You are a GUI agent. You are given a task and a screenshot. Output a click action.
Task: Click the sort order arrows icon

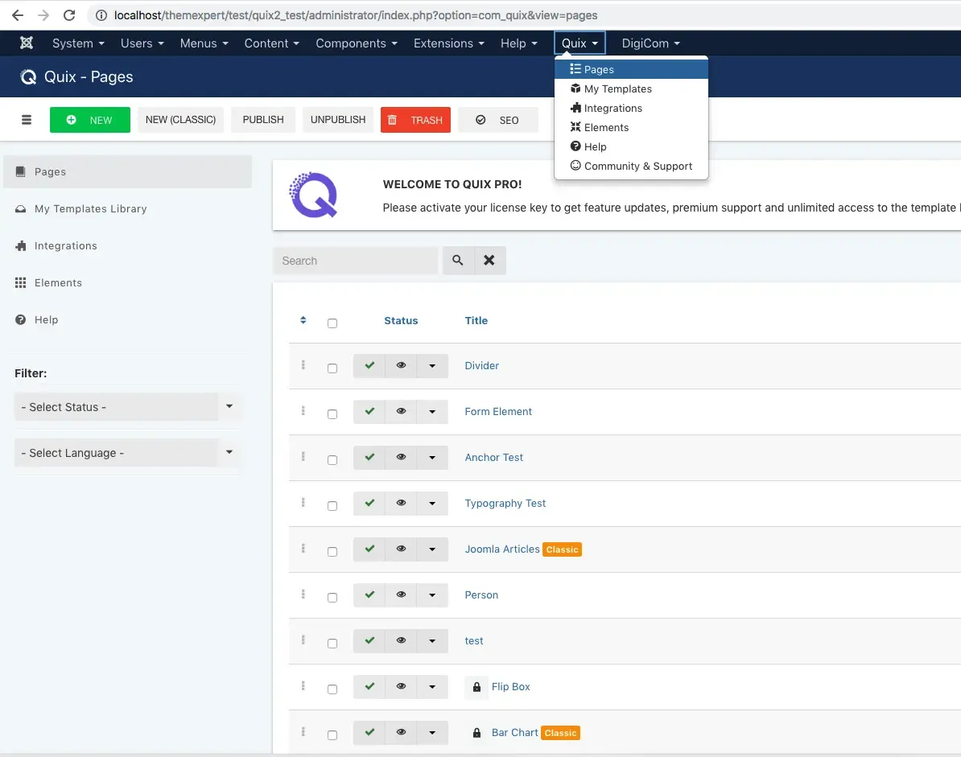click(x=303, y=320)
